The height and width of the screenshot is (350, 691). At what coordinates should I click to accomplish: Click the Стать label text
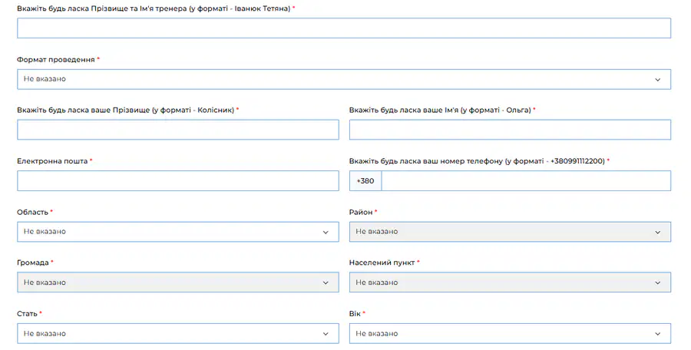pos(28,313)
